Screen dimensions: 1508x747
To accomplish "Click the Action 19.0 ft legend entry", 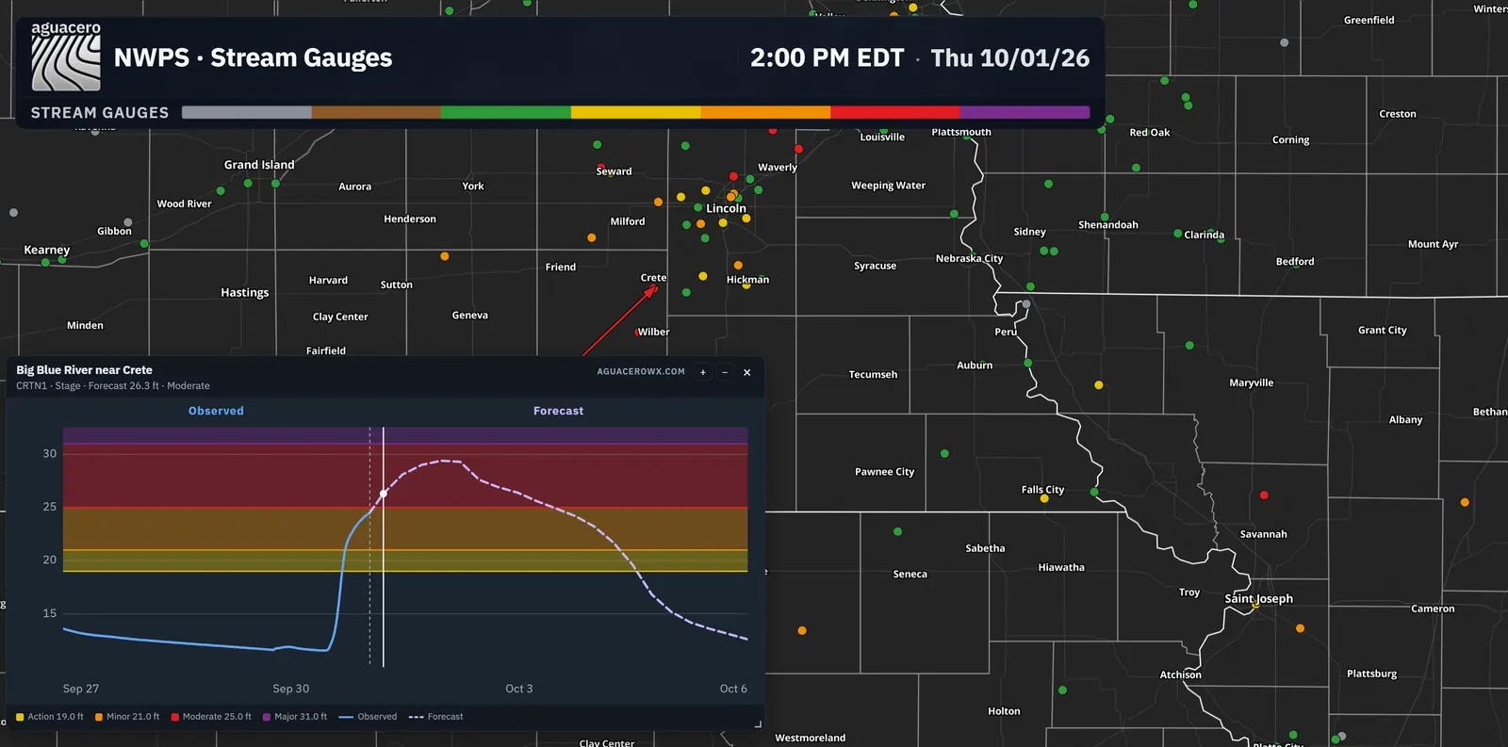I will [50, 717].
